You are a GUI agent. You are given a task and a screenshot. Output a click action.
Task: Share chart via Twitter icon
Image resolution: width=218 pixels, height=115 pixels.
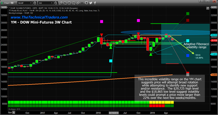tap(91, 3)
